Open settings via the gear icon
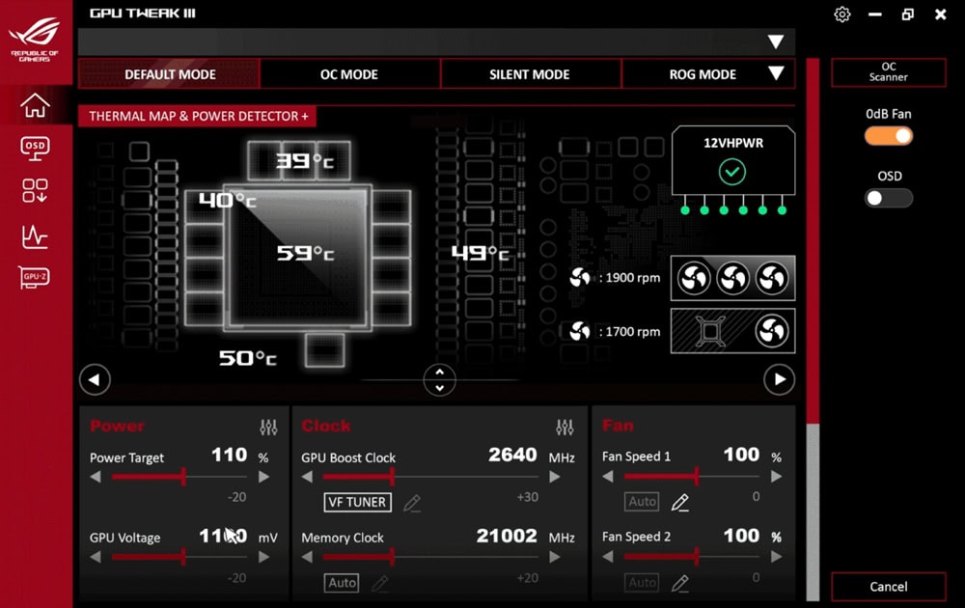965x608 pixels. coord(841,14)
